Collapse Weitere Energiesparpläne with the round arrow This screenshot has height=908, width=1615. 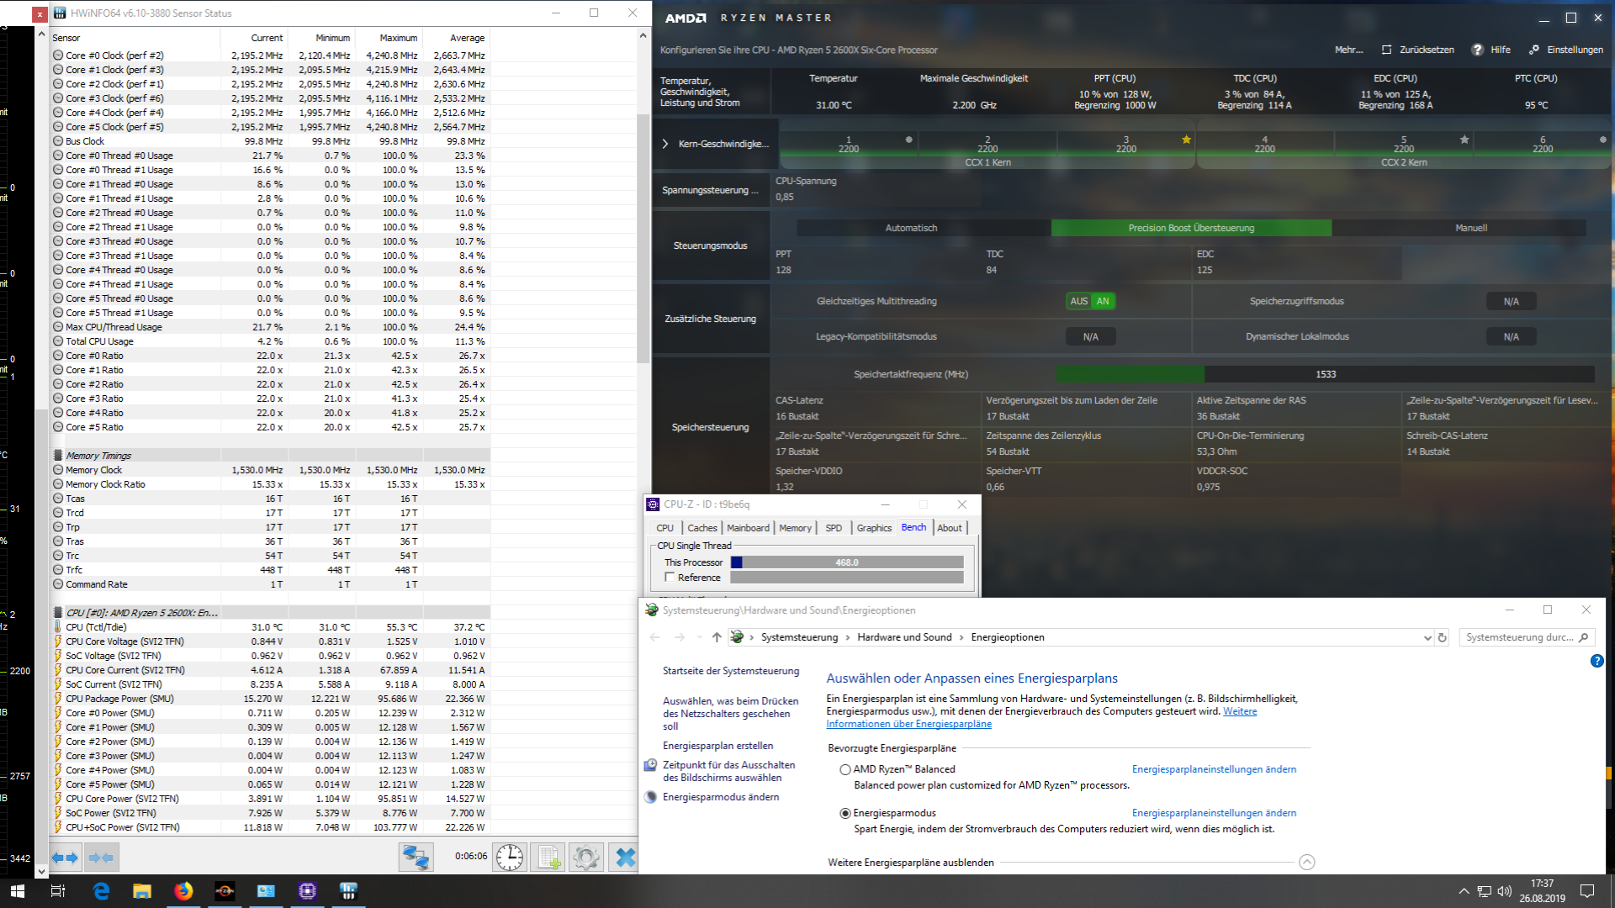pos(1306,862)
